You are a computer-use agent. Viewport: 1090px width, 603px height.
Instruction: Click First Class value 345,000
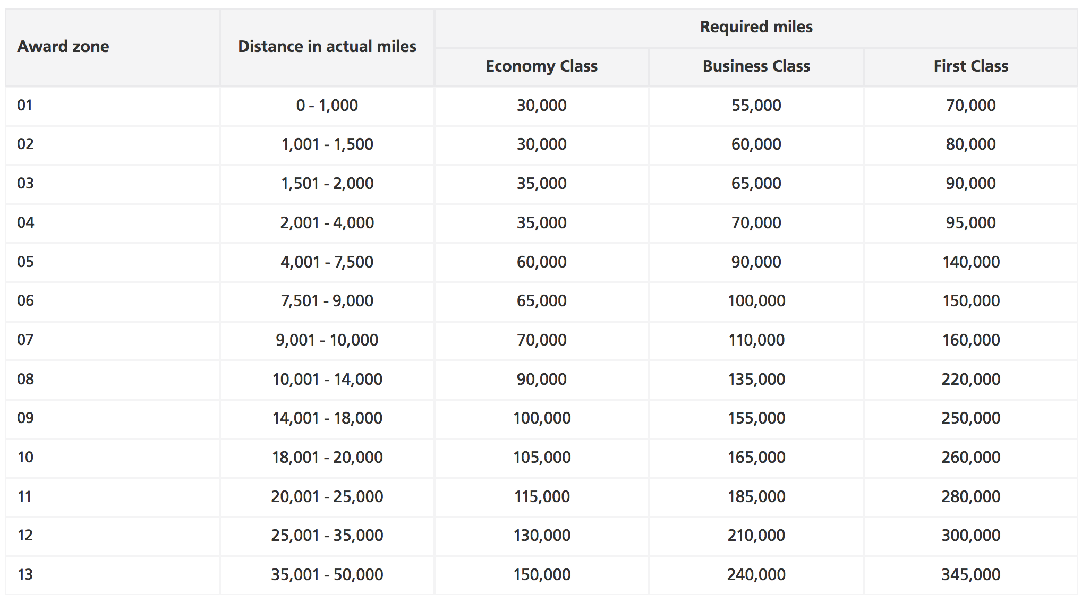tap(970, 574)
